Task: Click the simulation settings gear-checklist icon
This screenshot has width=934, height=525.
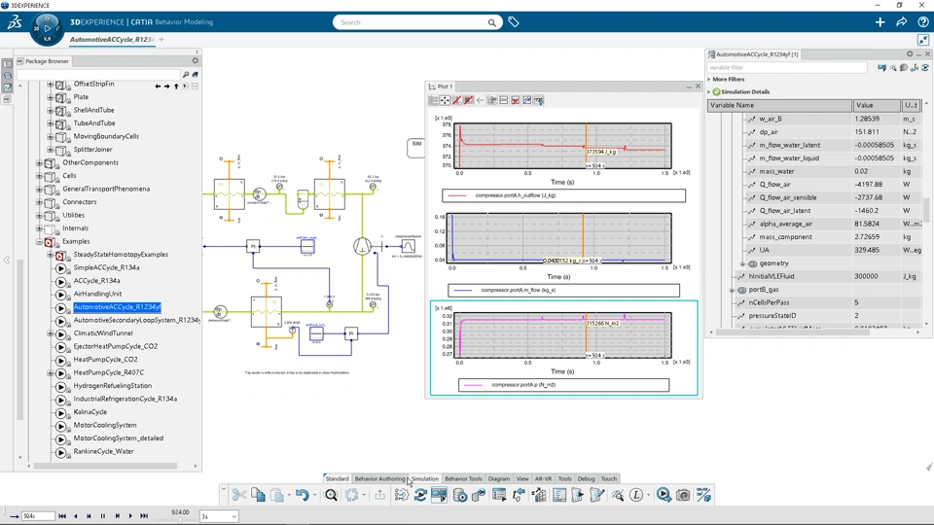Action: point(402,495)
